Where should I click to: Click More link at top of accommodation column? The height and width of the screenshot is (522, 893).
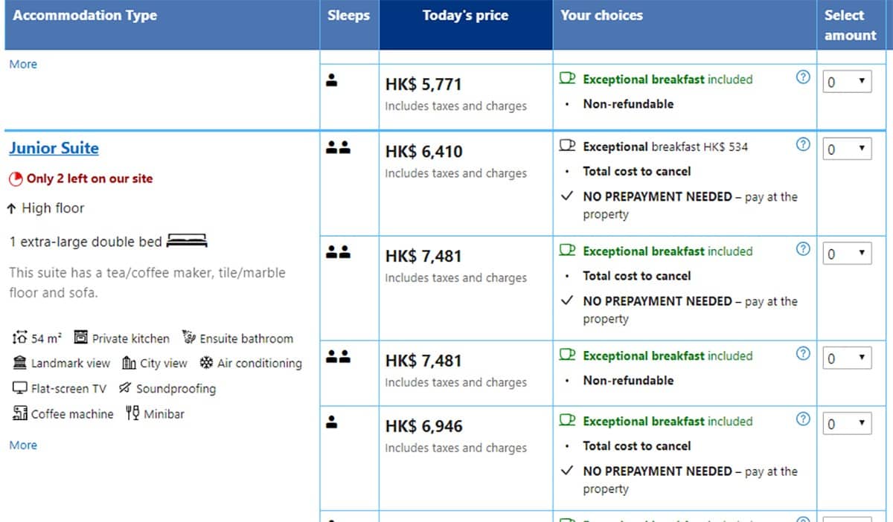pos(23,64)
